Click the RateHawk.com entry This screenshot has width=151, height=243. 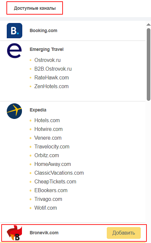[x=52, y=77]
